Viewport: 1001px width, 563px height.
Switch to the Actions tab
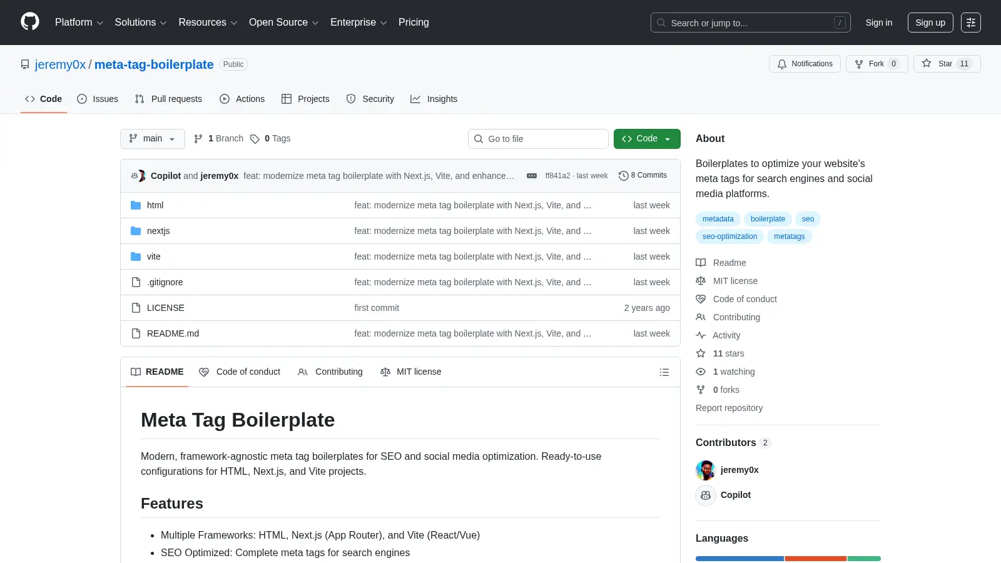pos(242,99)
